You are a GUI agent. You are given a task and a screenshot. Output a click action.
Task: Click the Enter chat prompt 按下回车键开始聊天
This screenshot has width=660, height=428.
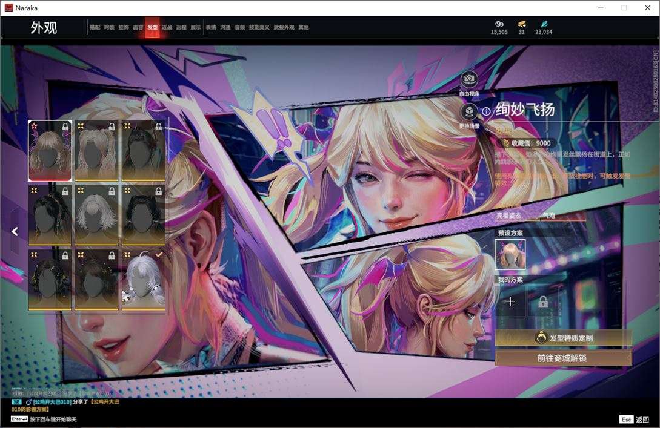point(53,419)
